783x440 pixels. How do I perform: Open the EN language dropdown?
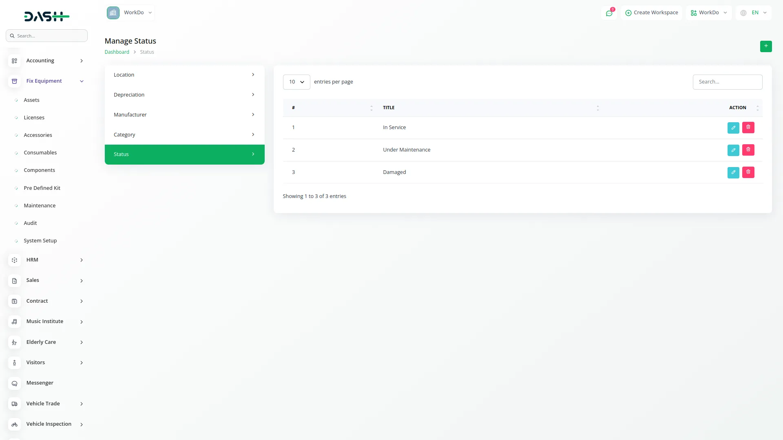[x=754, y=13]
